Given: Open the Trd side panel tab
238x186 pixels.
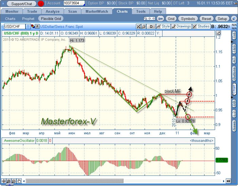Looking at the screenshot, I should click(234, 36).
